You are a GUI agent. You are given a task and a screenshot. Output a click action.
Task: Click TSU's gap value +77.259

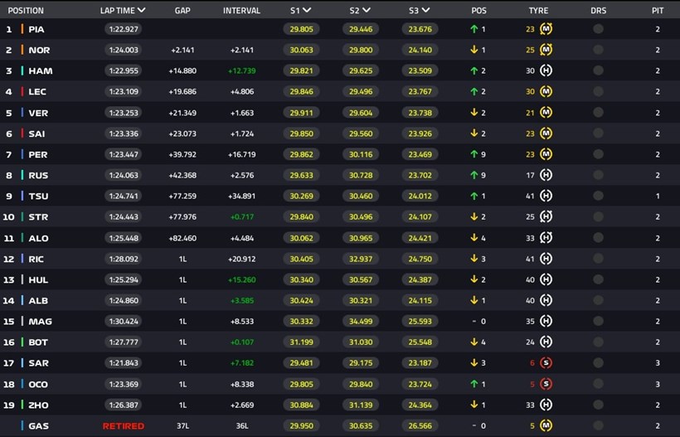tap(182, 197)
